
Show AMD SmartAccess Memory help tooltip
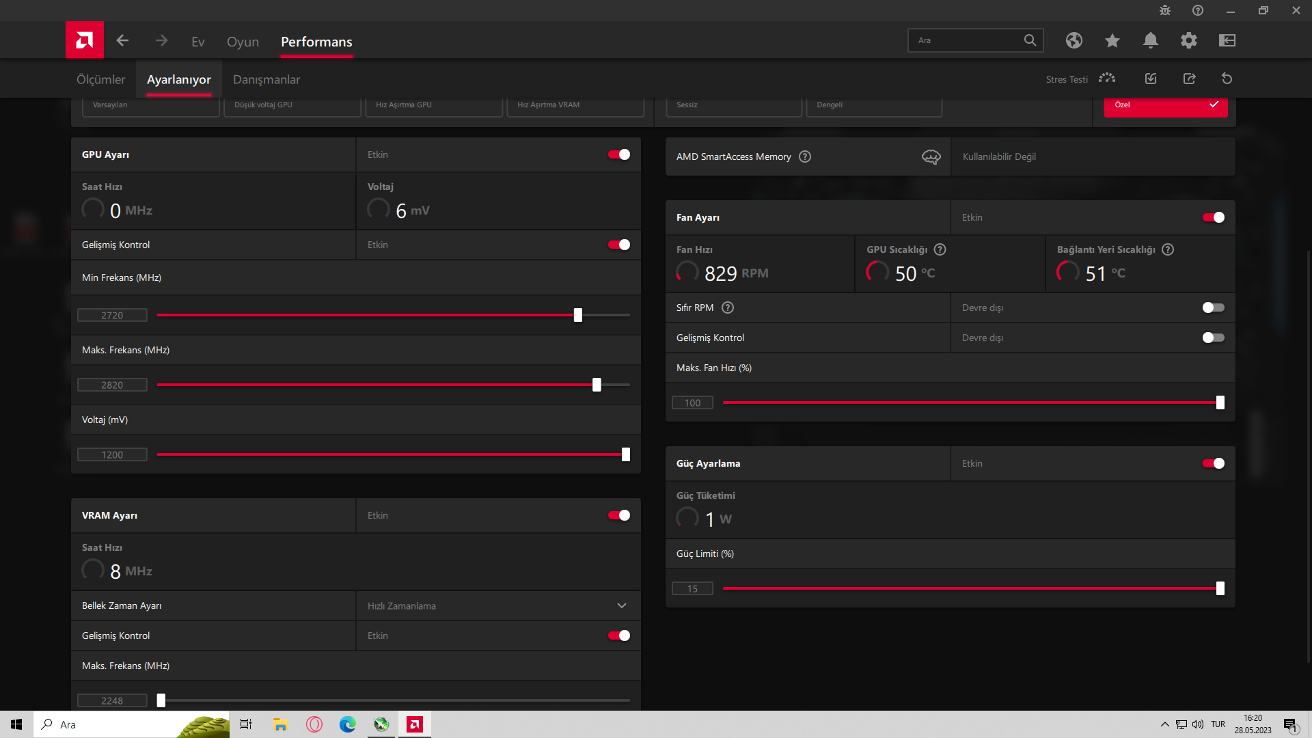point(805,156)
